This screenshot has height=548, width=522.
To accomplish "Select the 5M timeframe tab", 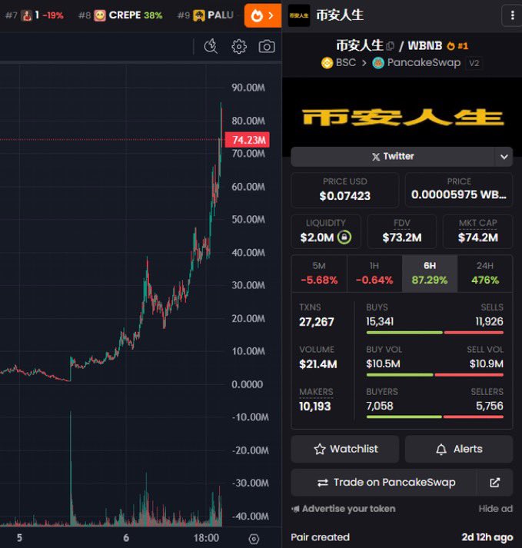I will pos(319,274).
